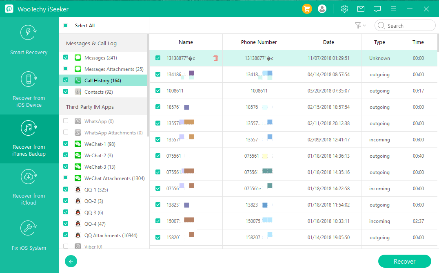
Task: Open settings gear in title bar
Action: (x=344, y=9)
